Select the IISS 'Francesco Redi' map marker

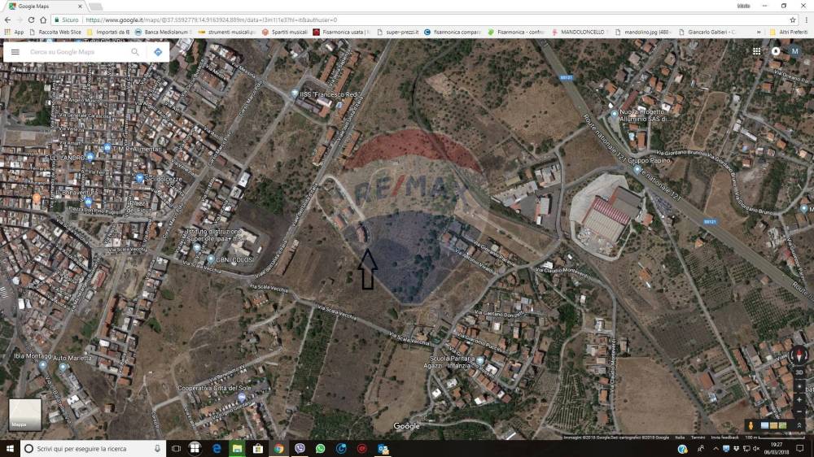(x=295, y=94)
